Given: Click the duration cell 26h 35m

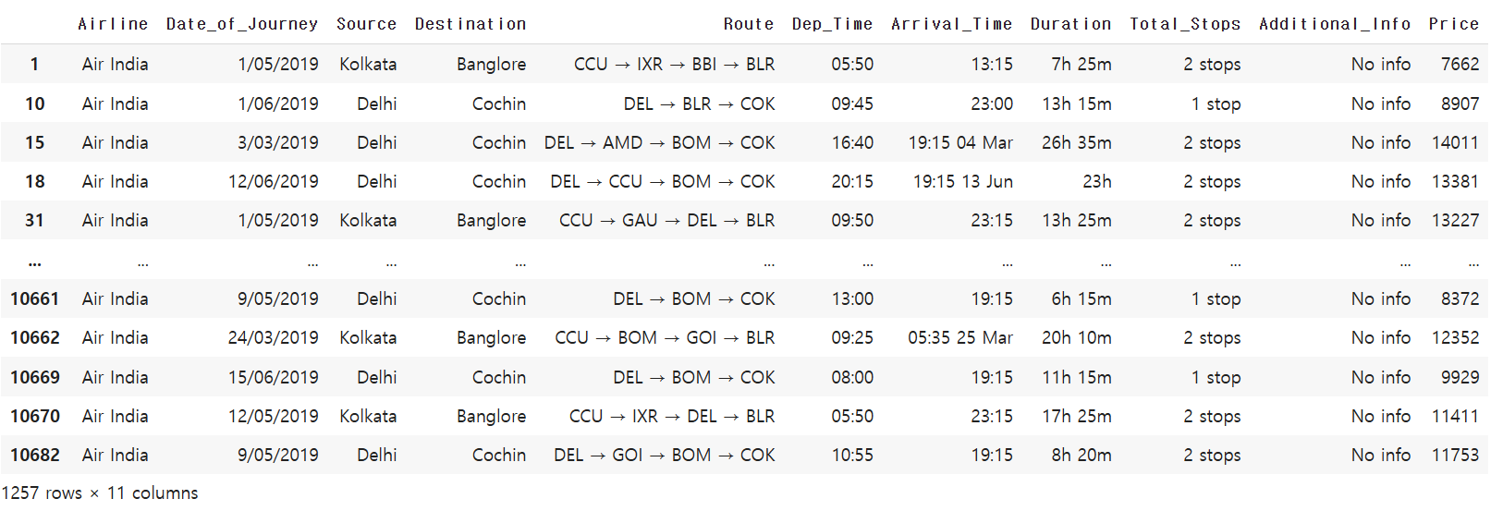Looking at the screenshot, I should (x=1076, y=143).
